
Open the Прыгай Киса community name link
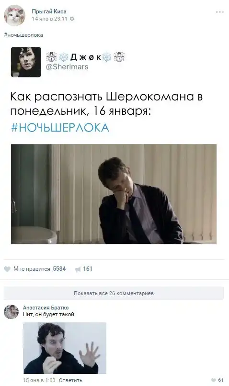click(49, 11)
